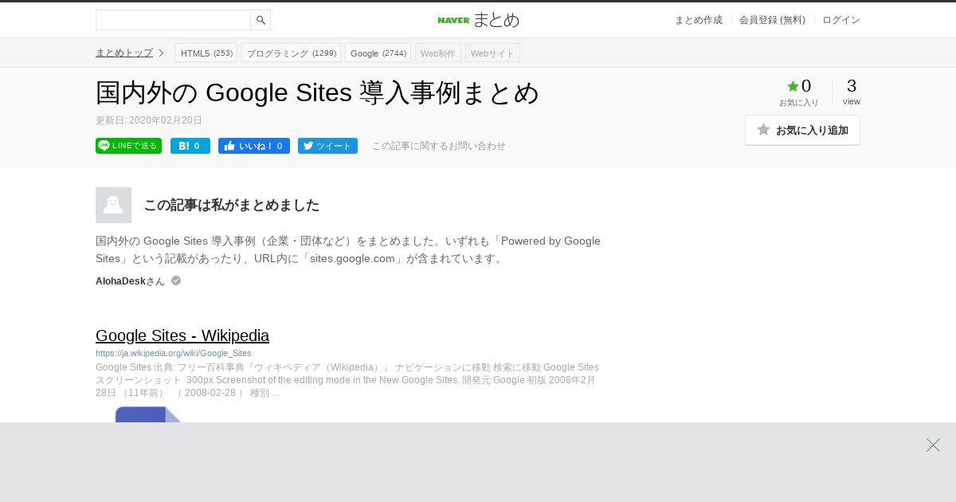Click the Hatena bookmark B! button
Screen dimensions: 956x502
click(190, 146)
